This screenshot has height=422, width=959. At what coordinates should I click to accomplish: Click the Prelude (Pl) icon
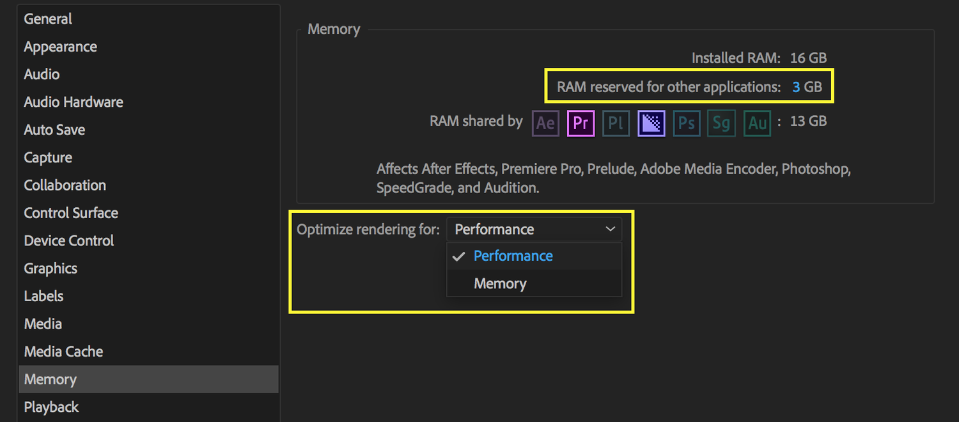[x=616, y=123]
